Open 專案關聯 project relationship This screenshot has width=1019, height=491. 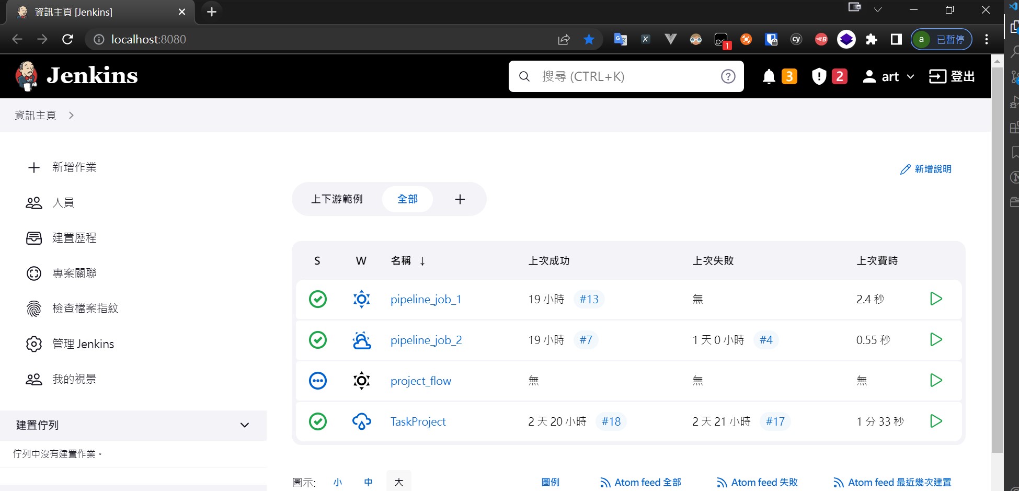(x=62, y=273)
